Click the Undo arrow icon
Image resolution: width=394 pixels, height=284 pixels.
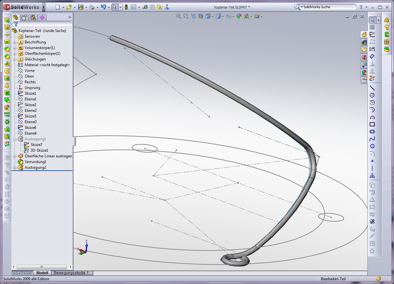[x=103, y=7]
